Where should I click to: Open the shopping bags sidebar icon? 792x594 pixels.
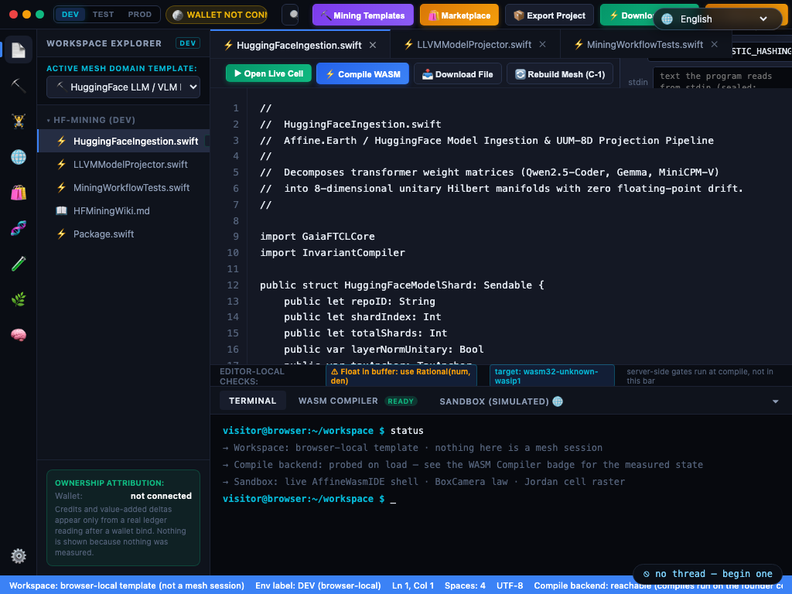[19, 193]
